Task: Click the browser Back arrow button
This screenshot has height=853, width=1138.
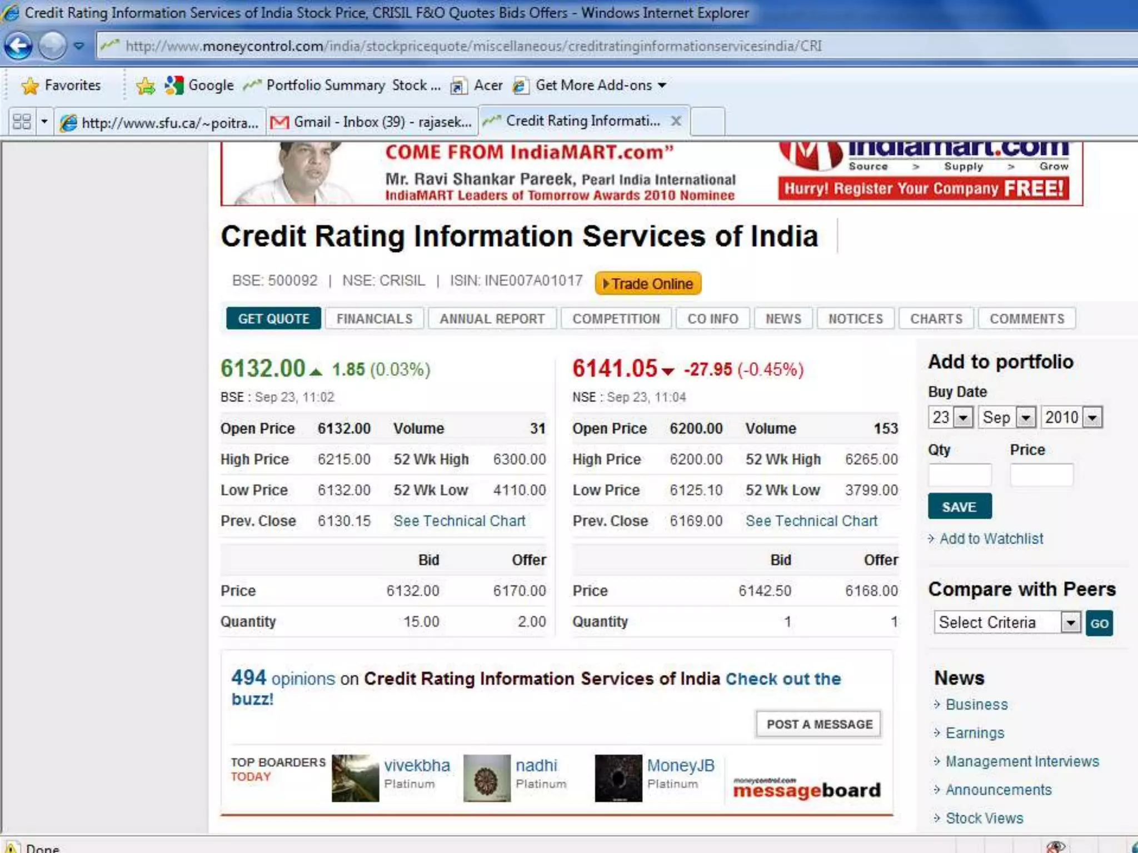Action: click(18, 46)
